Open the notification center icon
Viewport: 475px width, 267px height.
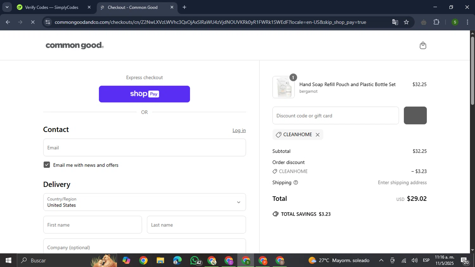465,260
